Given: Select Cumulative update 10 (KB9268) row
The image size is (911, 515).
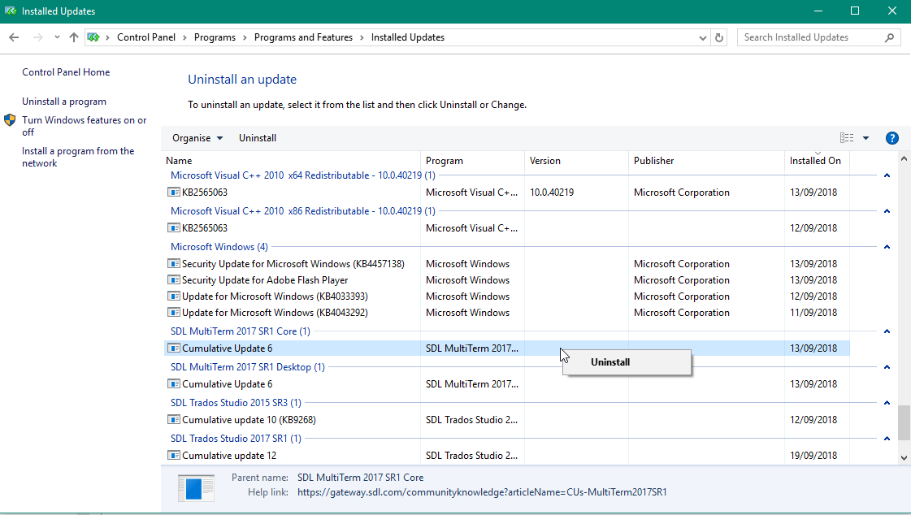Looking at the screenshot, I should point(249,420).
